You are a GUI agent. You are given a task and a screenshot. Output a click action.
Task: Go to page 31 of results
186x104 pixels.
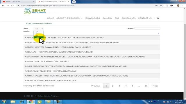(146, 86)
